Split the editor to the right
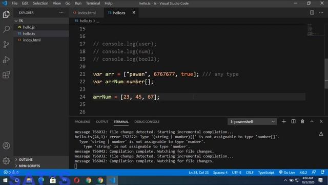Image resolution: width=328 pixels, height=185 pixels. (x=312, y=12)
